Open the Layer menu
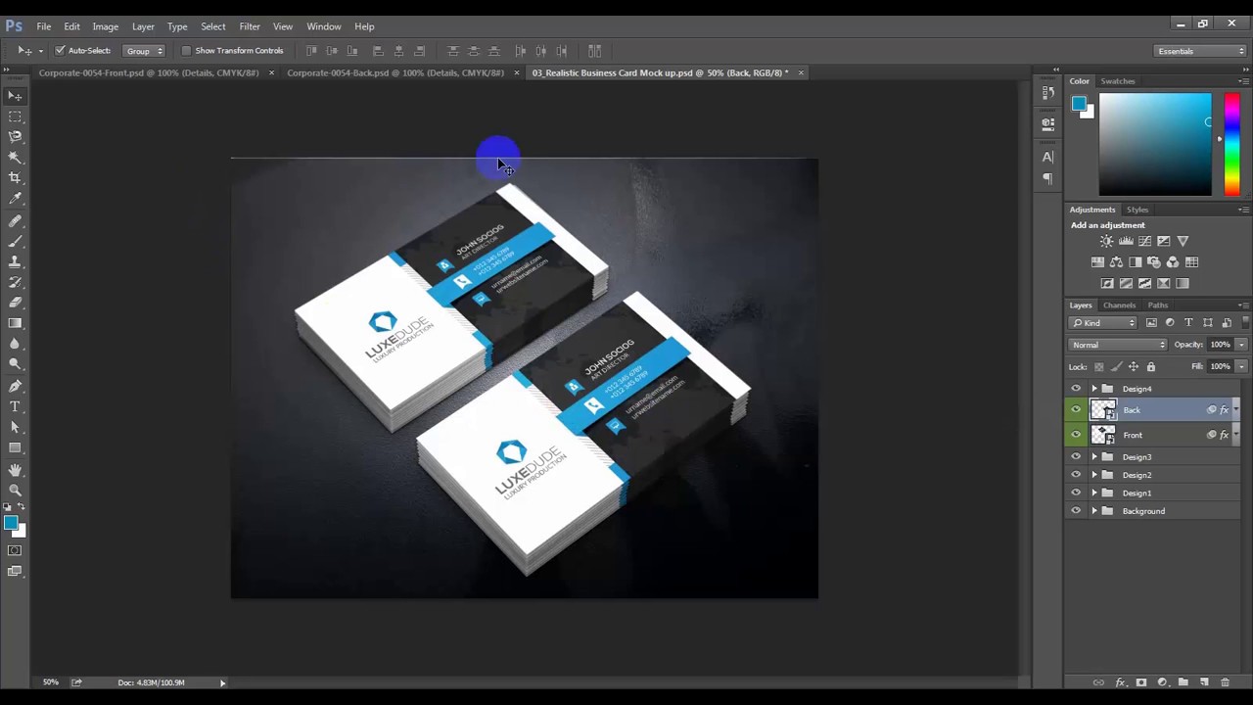1253x705 pixels. [143, 26]
